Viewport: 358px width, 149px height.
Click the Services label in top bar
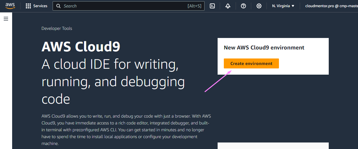point(40,6)
